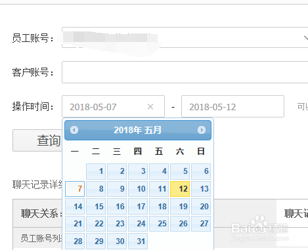Select May 26 in calendar
The width and height of the screenshot is (308, 250).
[x=180, y=224]
